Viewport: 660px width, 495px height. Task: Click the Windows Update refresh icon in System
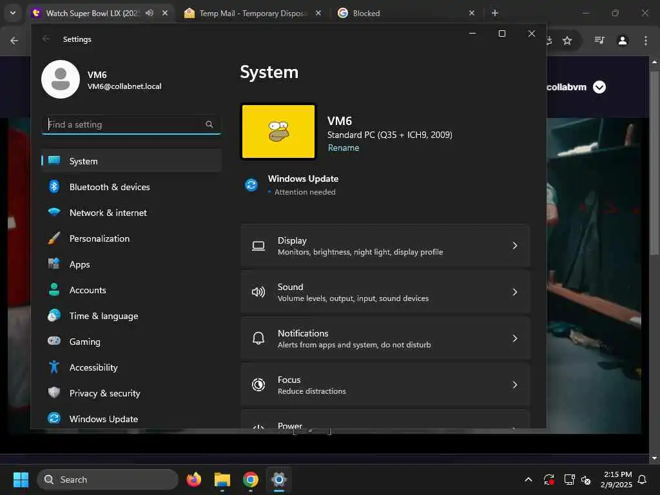(251, 185)
